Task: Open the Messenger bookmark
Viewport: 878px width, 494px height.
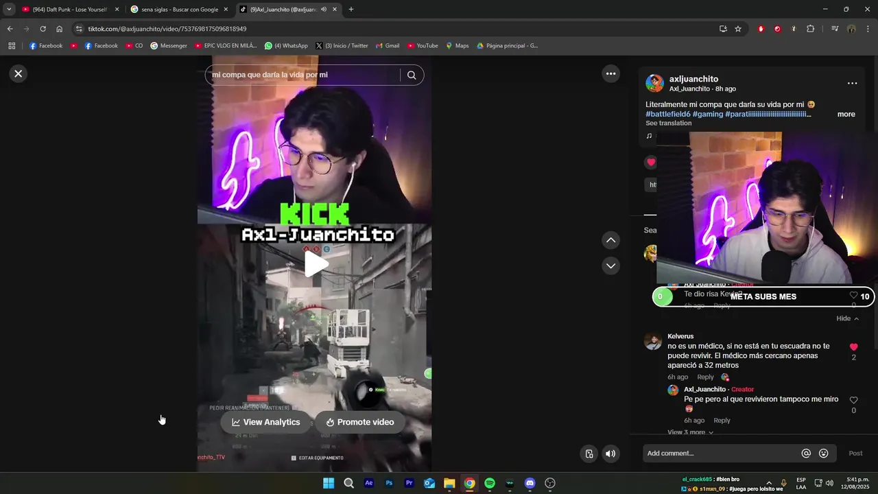Action: tap(169, 46)
